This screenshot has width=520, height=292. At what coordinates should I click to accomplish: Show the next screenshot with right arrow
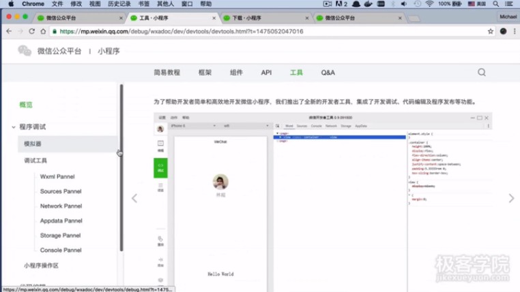pyautogui.click(x=511, y=198)
